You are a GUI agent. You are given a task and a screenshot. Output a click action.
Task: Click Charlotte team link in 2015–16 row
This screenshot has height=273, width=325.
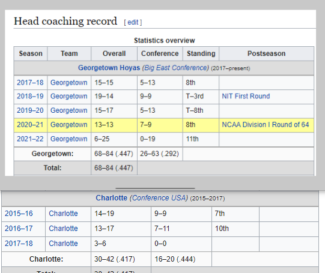point(63,214)
